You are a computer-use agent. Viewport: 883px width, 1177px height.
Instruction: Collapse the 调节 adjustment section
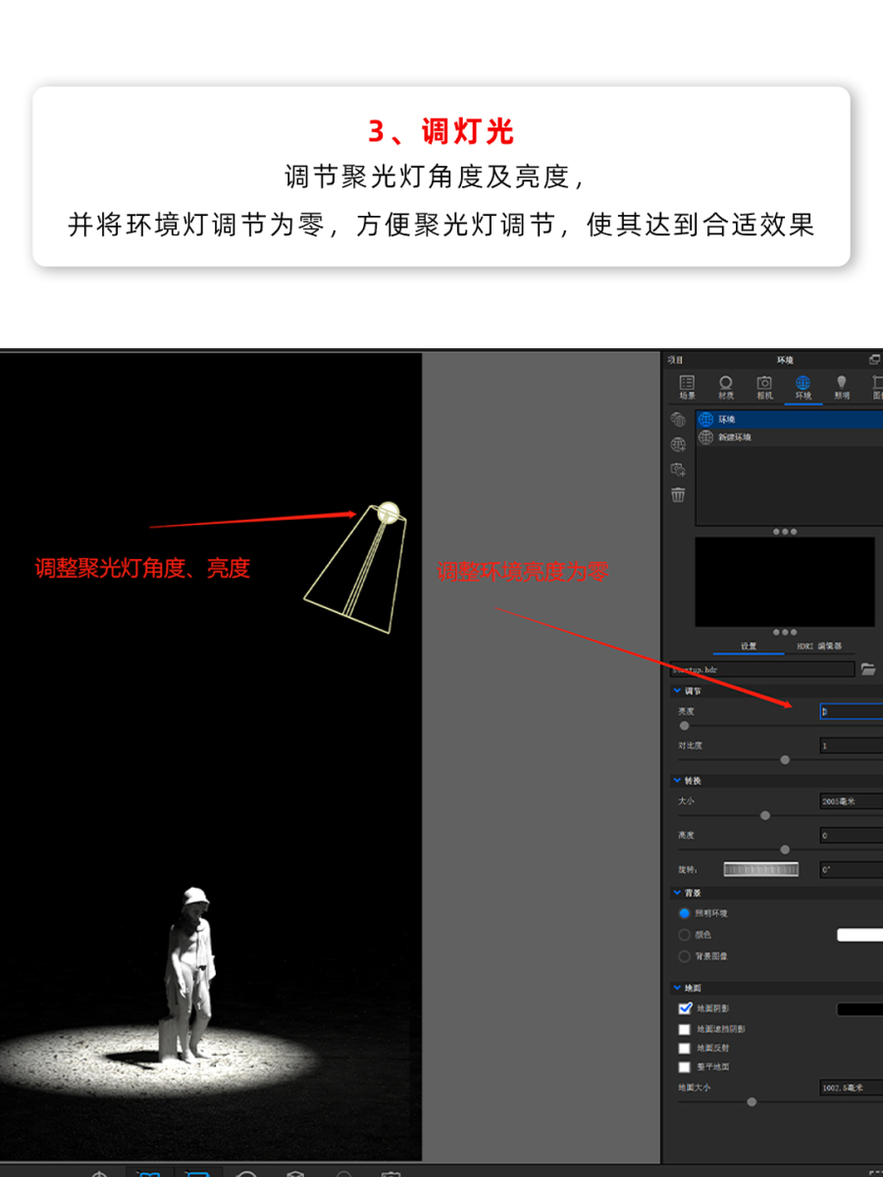[677, 691]
